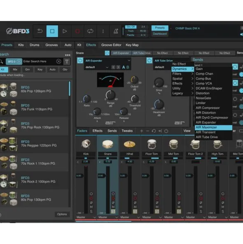Click the undo arrow icon
This screenshot has width=243, height=244.
[x=40, y=31]
